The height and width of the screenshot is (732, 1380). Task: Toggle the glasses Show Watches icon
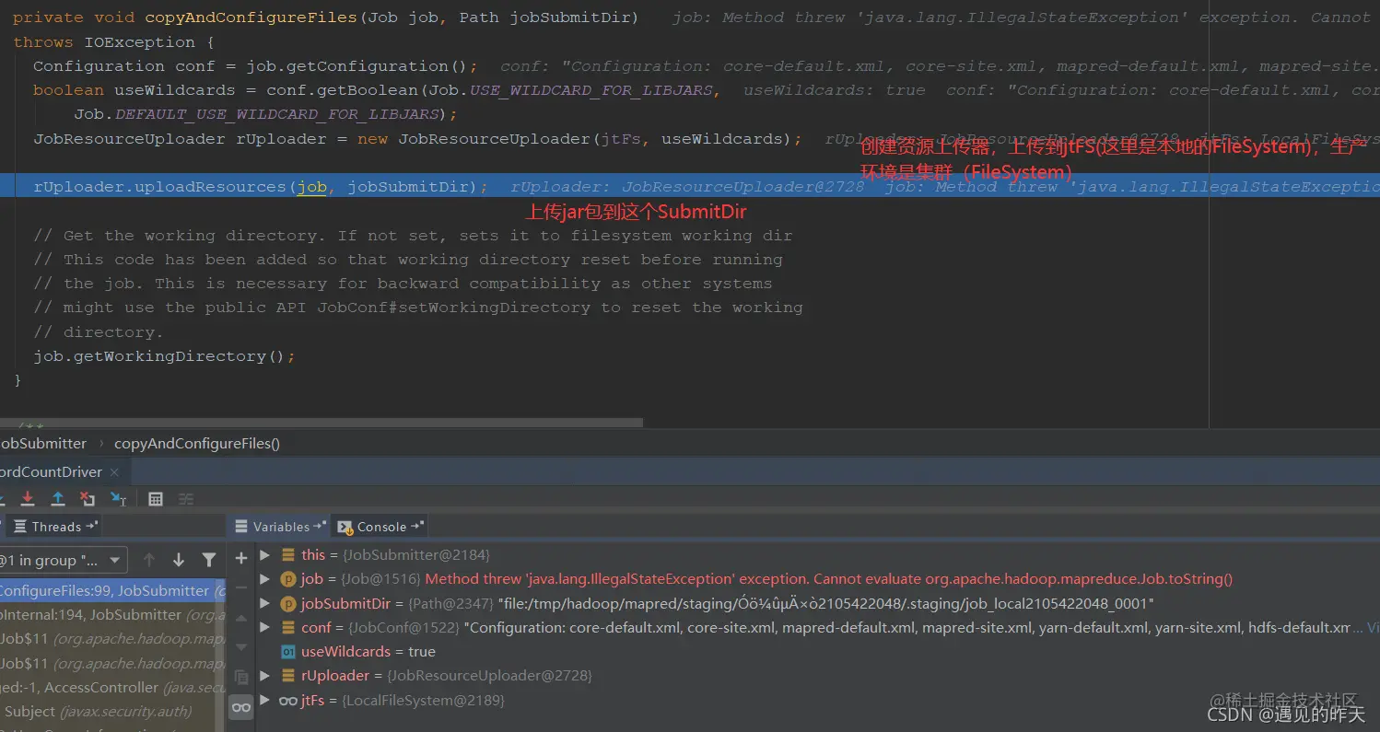tap(241, 706)
